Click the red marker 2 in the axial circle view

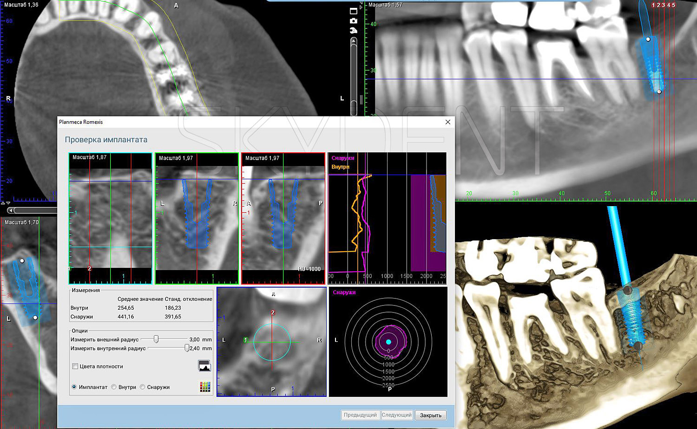point(273,312)
